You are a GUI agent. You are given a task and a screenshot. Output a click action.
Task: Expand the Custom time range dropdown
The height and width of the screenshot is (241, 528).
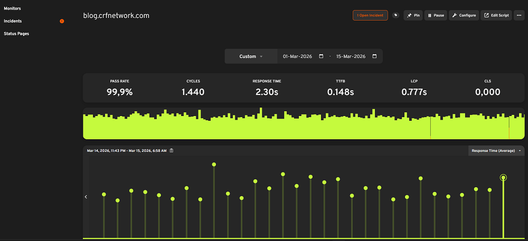pos(251,56)
